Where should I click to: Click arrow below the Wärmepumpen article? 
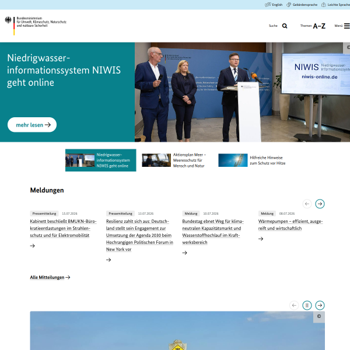[x=261, y=239]
